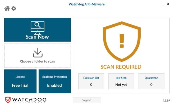Screen dimensions: 174x107
Task: Click the orange warning shield icon
Action: (x=122, y=41)
